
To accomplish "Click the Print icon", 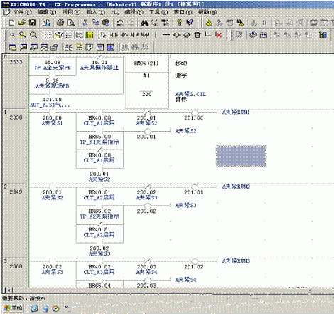I will [x=60, y=23].
